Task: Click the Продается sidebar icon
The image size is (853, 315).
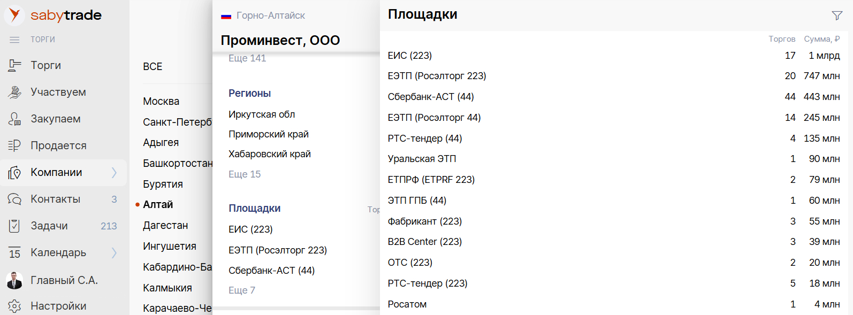Action: tap(14, 145)
